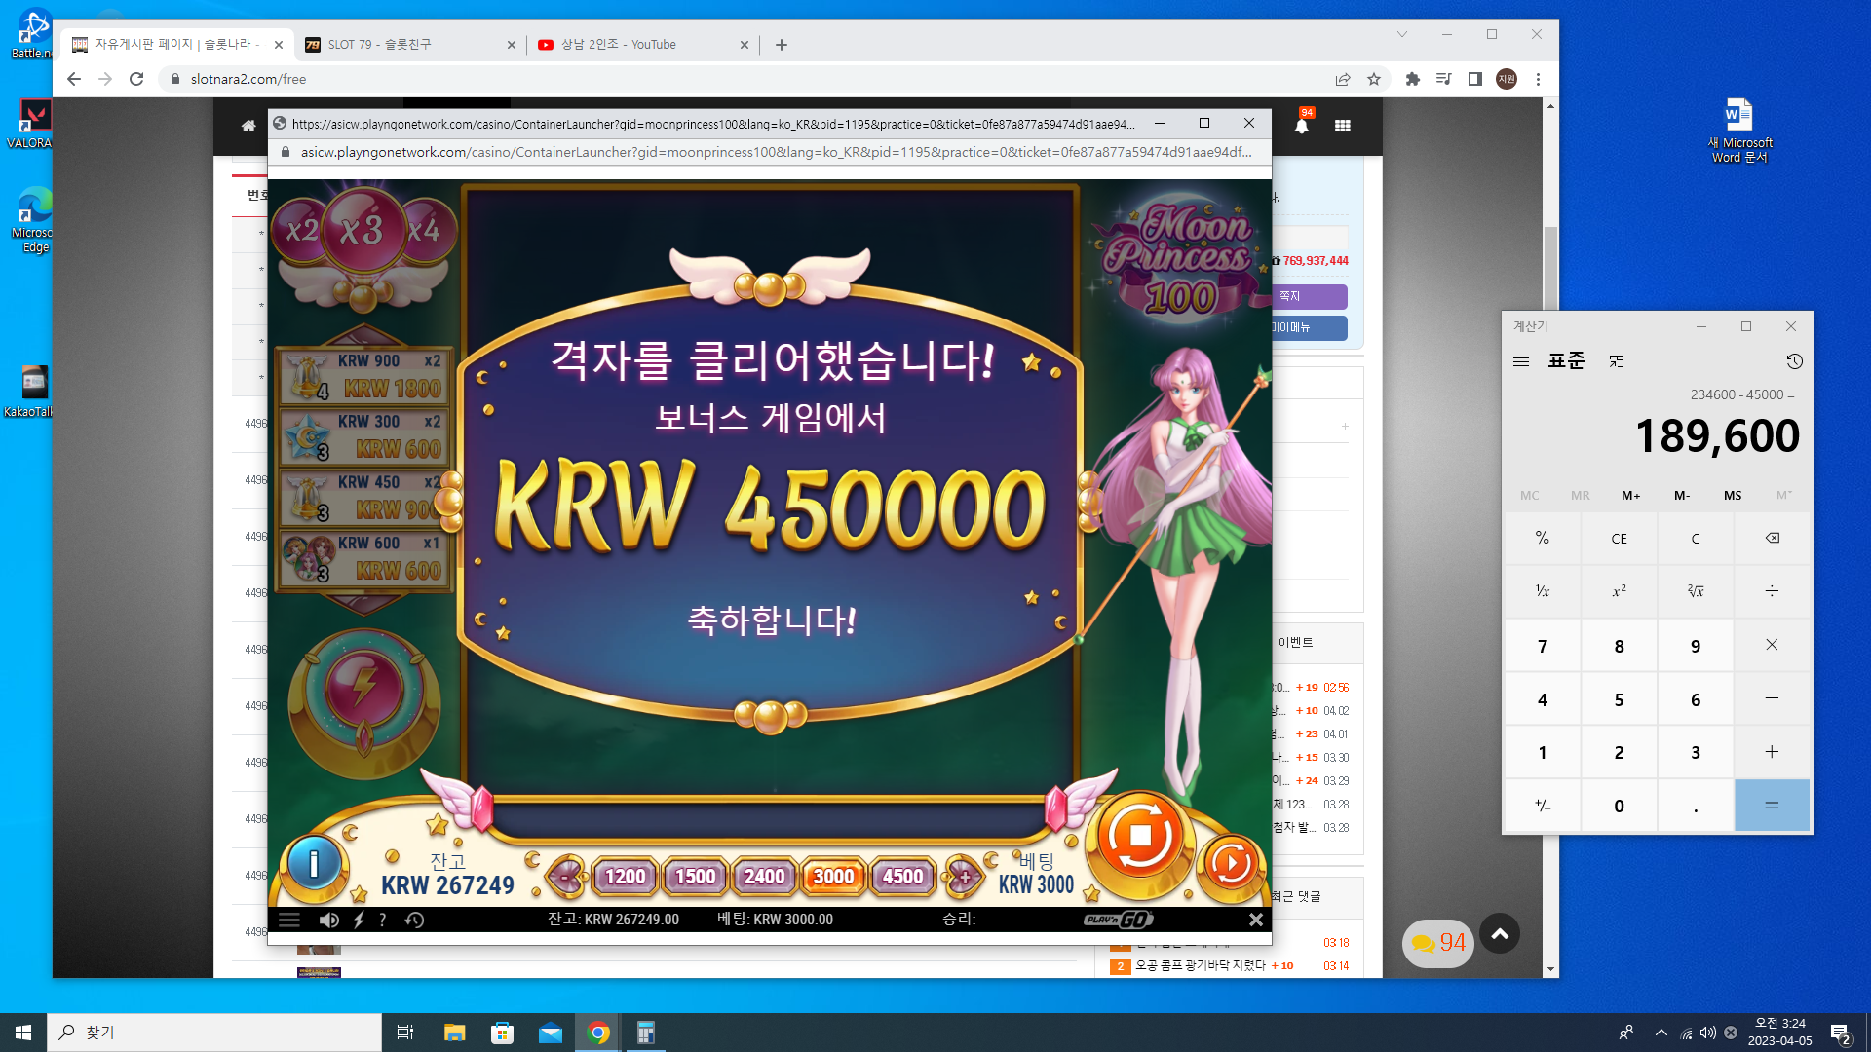This screenshot has width=1871, height=1052.
Task: Open the game hamburger menu in bottom bar
Action: pos(289,920)
